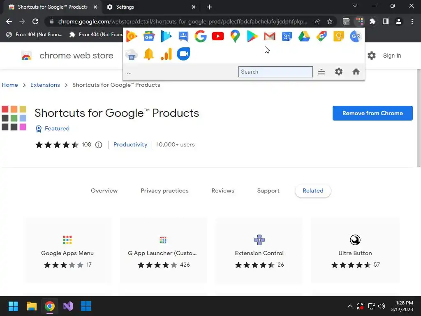Open Google Analytics bar chart shortcut

pyautogui.click(x=166, y=54)
